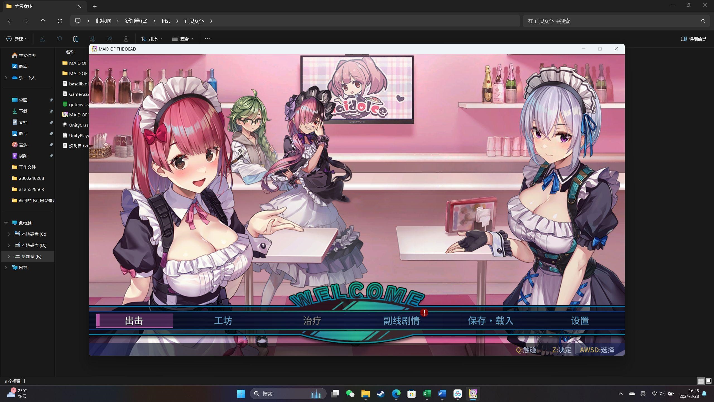
Task: Click the forward navigation arrow
Action: [x=26, y=21]
